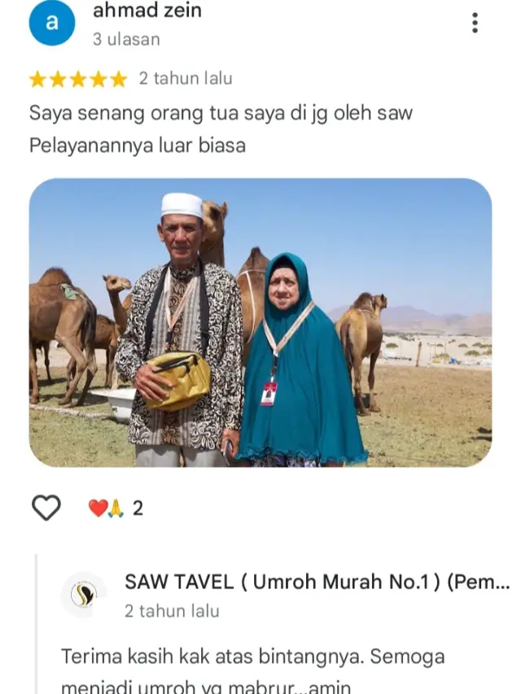
Task: View the 3 ulasan reviewer count
Action: [x=126, y=39]
